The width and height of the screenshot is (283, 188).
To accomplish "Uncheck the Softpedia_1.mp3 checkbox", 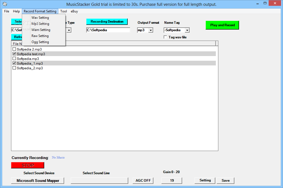I will [14, 63].
